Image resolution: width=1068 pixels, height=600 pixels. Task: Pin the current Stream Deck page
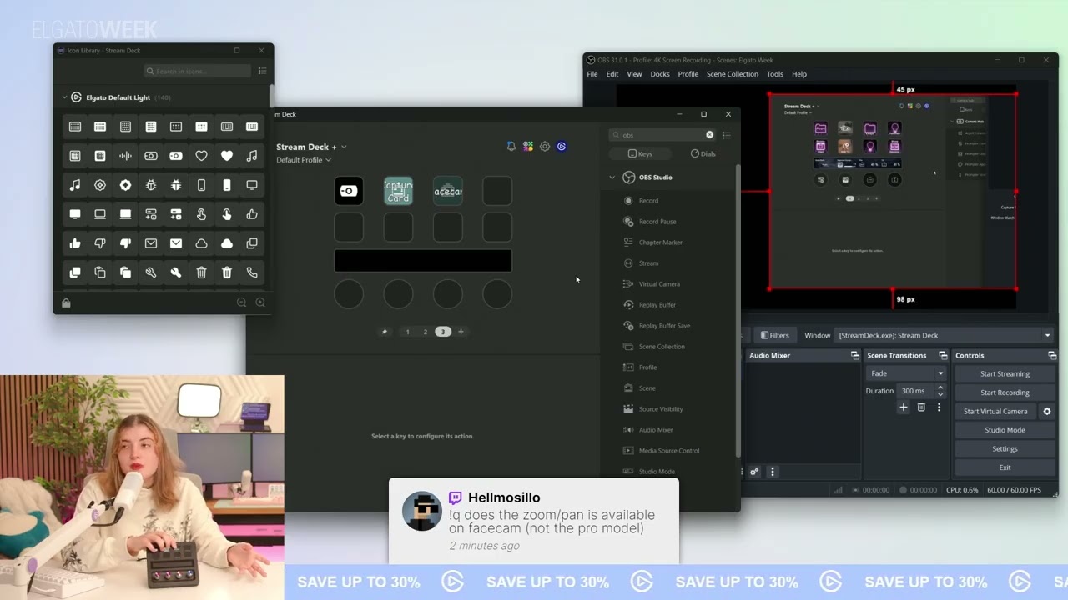[x=385, y=332]
